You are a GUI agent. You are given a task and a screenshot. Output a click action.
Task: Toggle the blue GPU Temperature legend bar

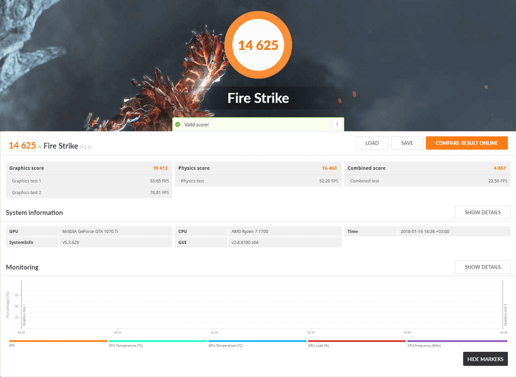(x=257, y=341)
